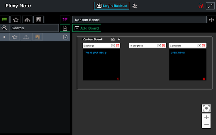Viewport: 216px width, 135px height.
Task: Toggle fullscreen with the expand arrows icon
Action: point(210,6)
